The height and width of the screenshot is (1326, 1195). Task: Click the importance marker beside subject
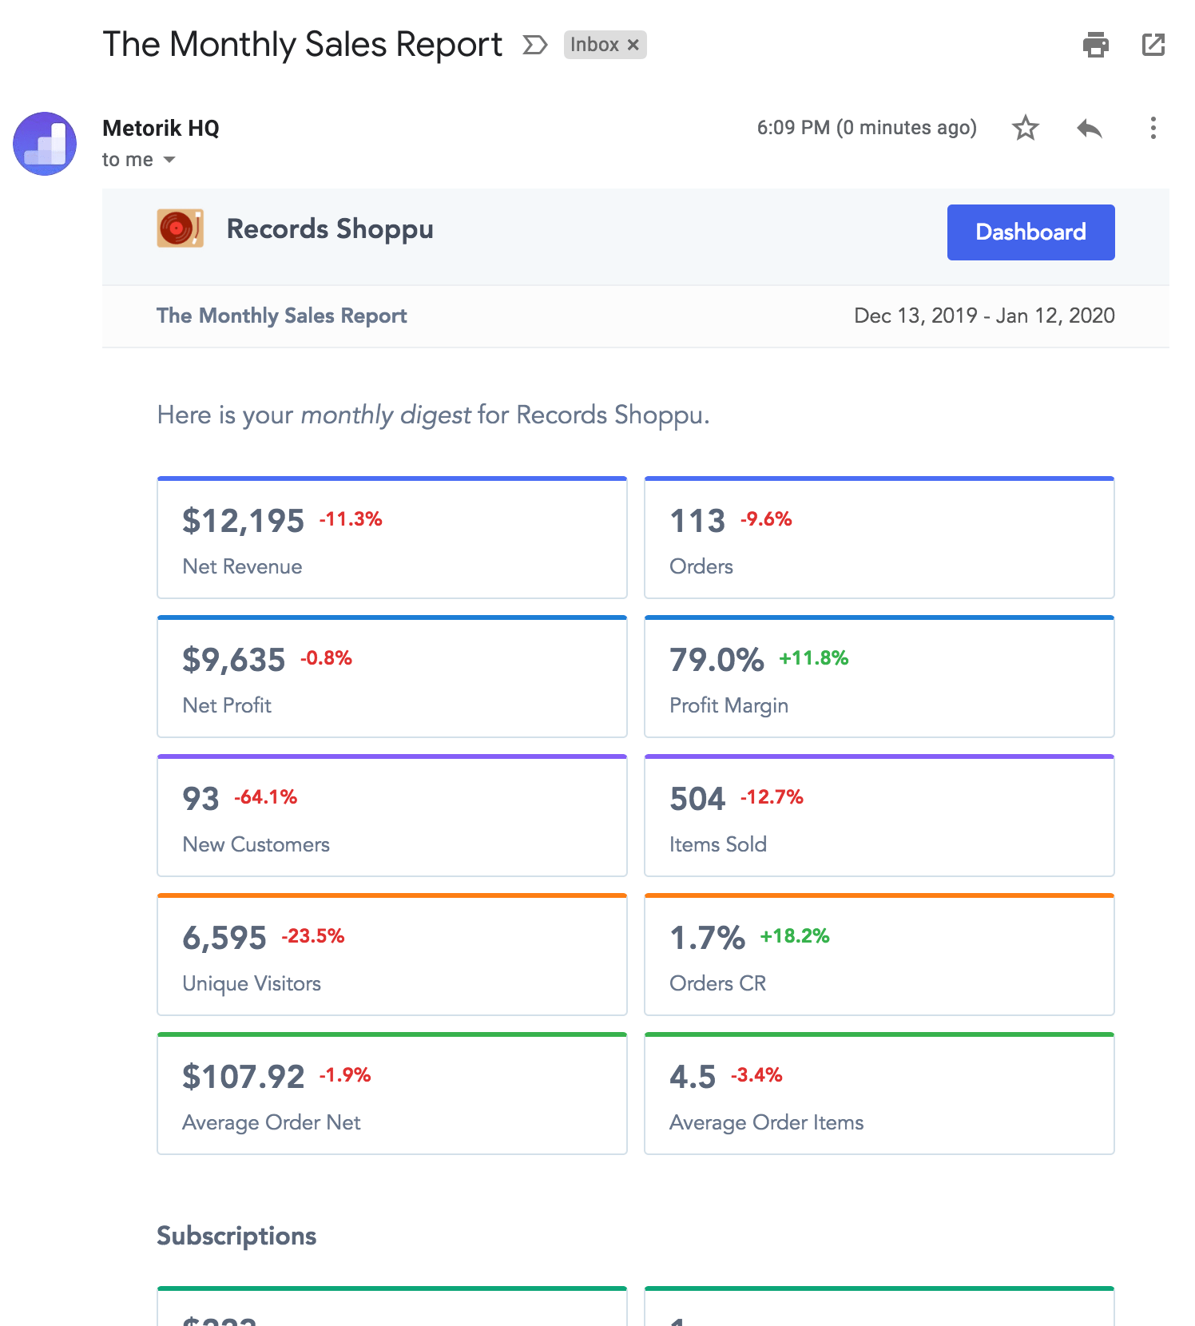[x=534, y=45]
